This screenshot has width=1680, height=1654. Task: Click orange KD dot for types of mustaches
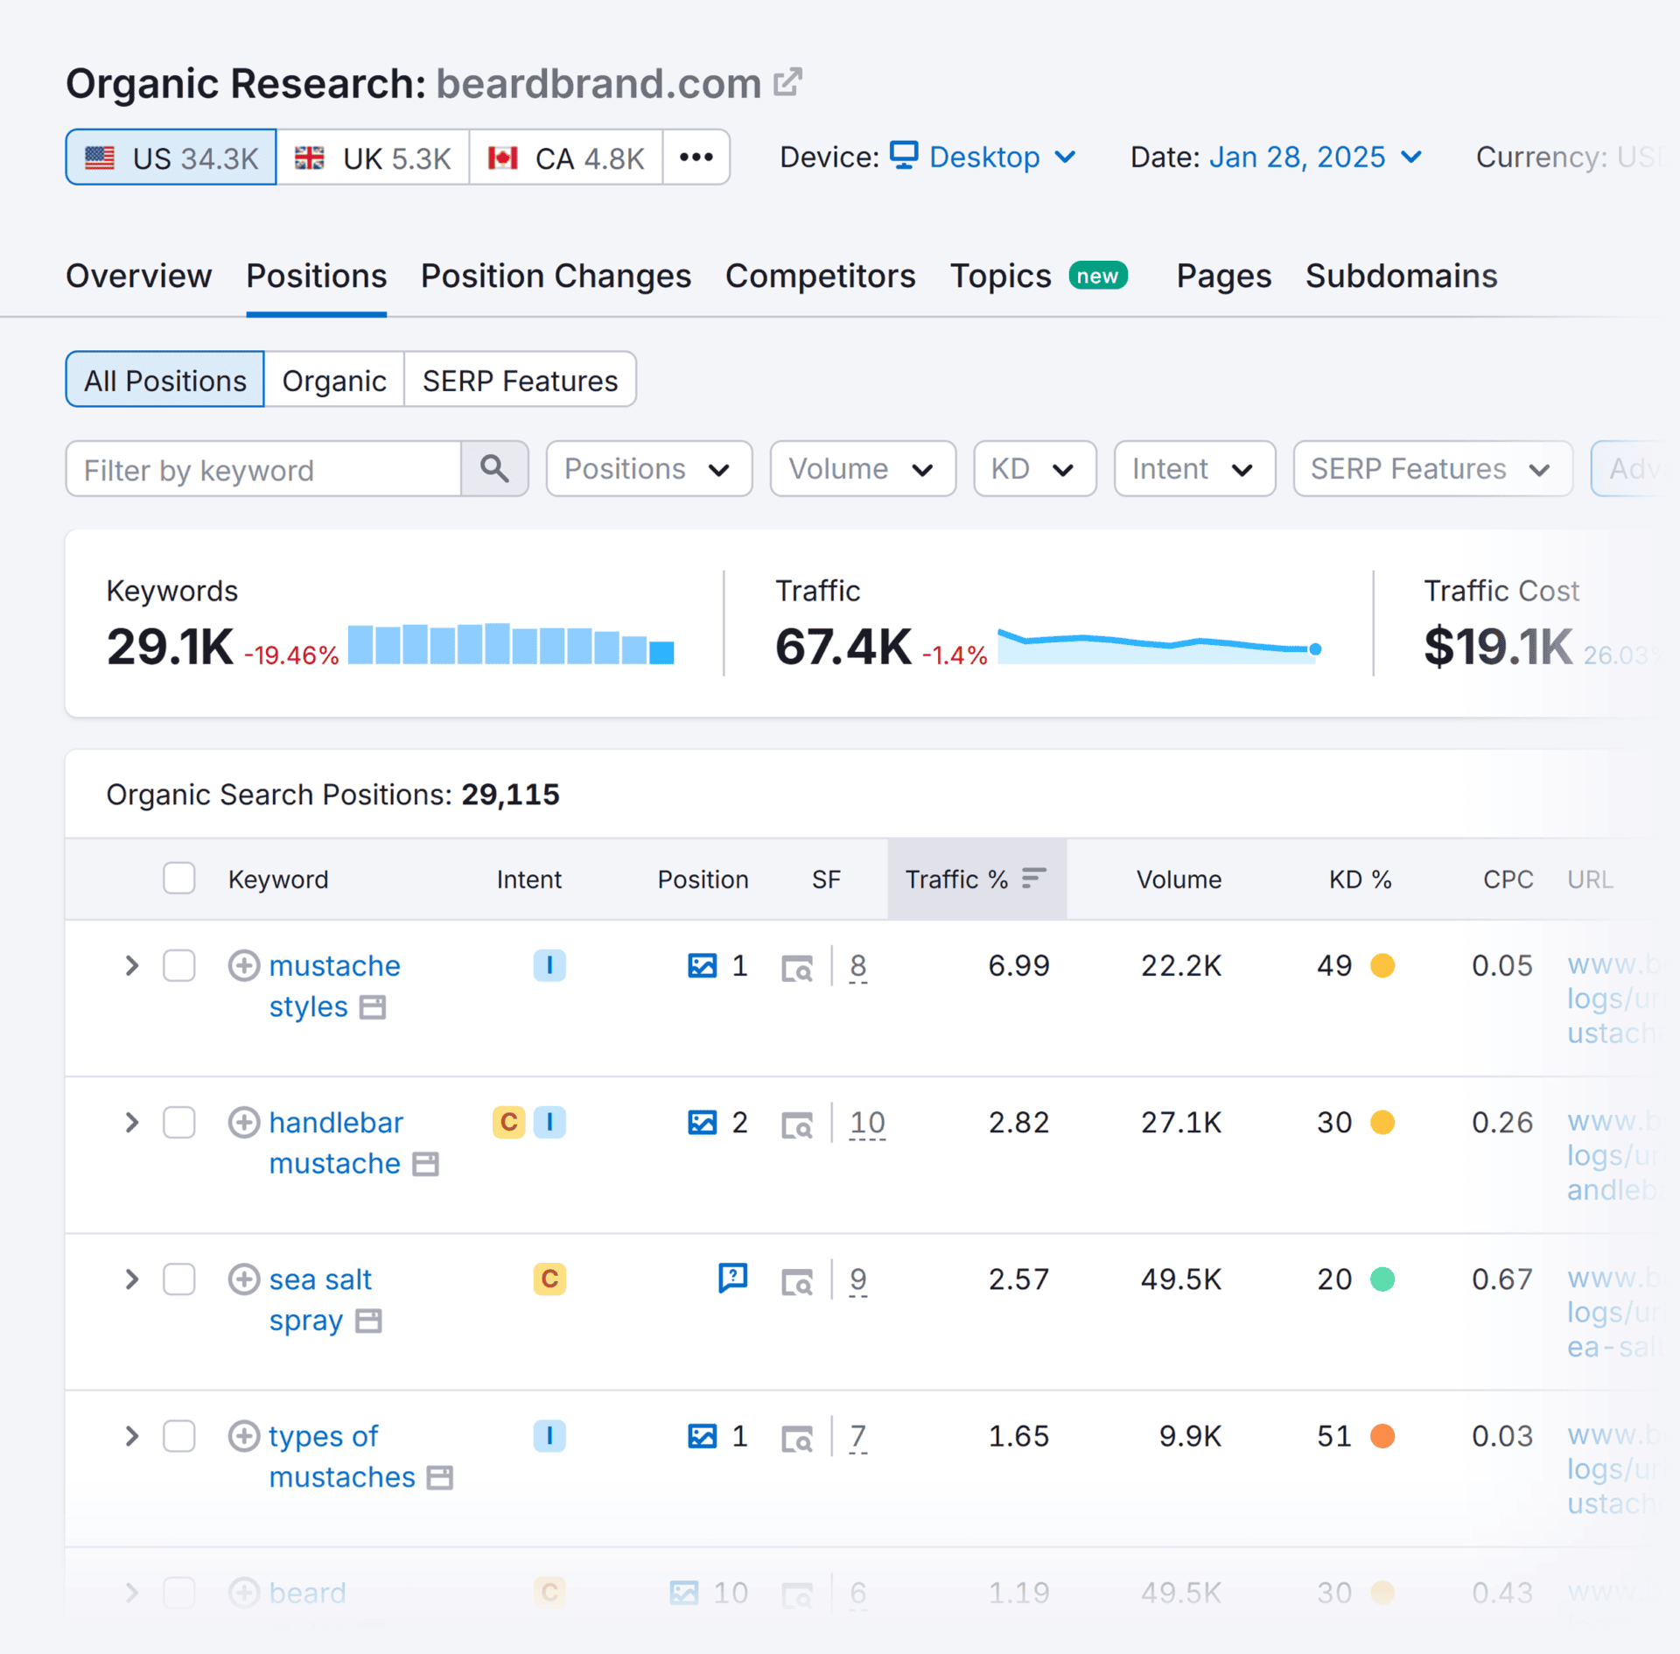click(1382, 1436)
